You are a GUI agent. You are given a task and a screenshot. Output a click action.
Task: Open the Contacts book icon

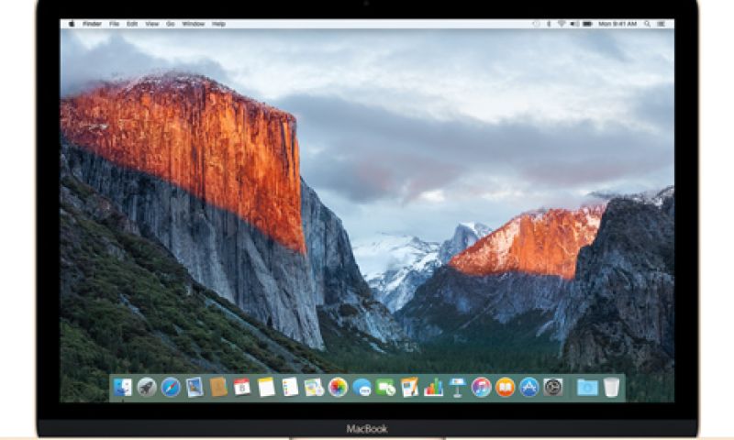click(x=218, y=387)
